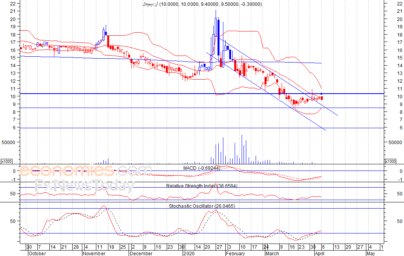404x256 pixels.
Task: Click the February month label
Action: tap(235, 253)
